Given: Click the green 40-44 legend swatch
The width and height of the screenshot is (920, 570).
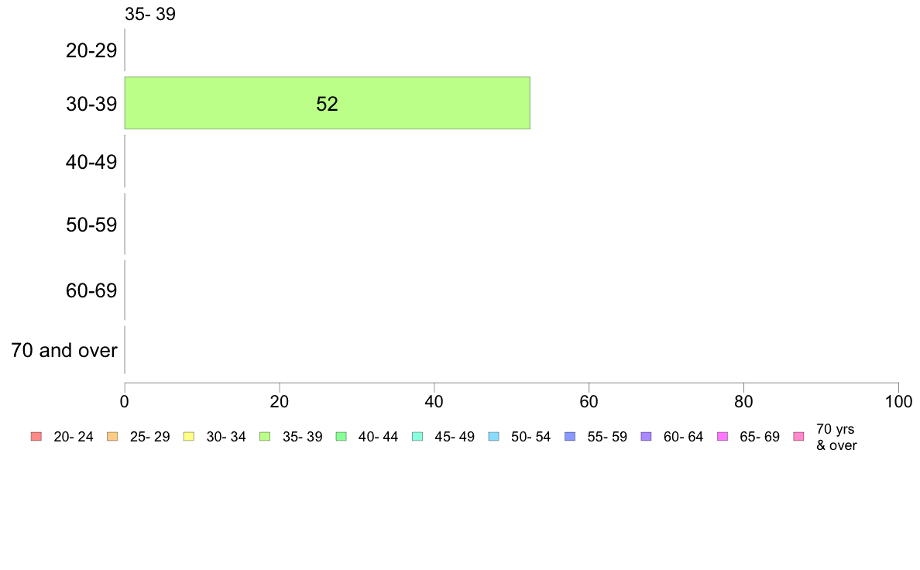Looking at the screenshot, I should 341,436.
